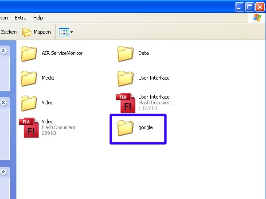Collapse the bottom task pane section chevron
Image resolution: width=266 pixels, height=199 pixels.
tap(4, 171)
